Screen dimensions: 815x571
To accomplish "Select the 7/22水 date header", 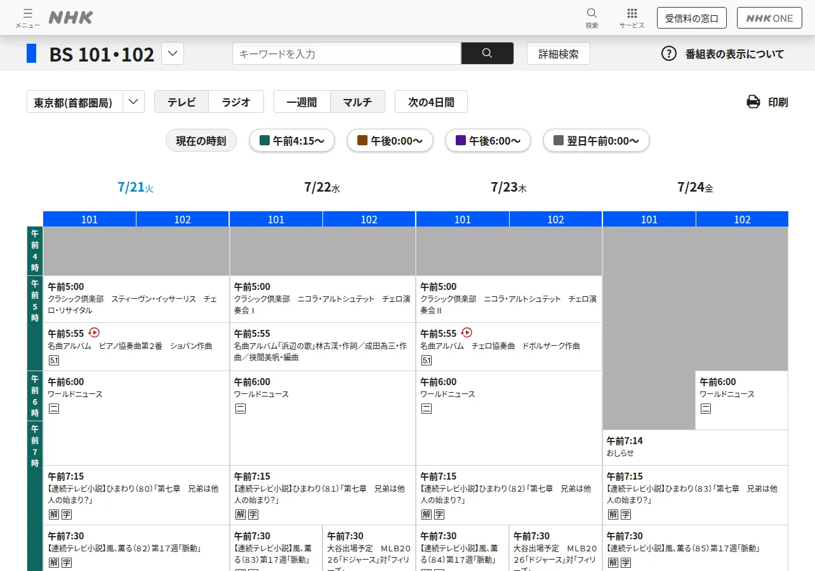I will tap(322, 187).
